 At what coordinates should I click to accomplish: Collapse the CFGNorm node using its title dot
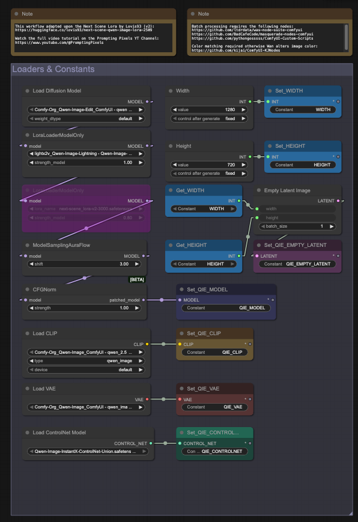tap(27, 290)
